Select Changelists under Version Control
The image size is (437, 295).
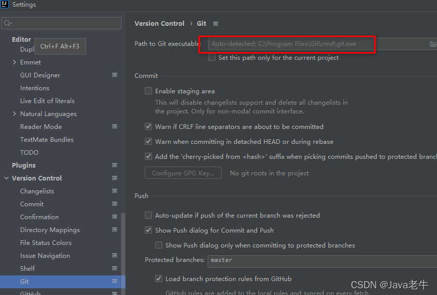point(37,191)
